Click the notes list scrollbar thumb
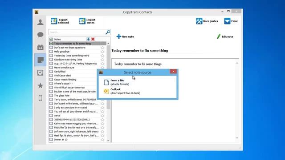This screenshot has width=285, height=160. click(x=108, y=77)
